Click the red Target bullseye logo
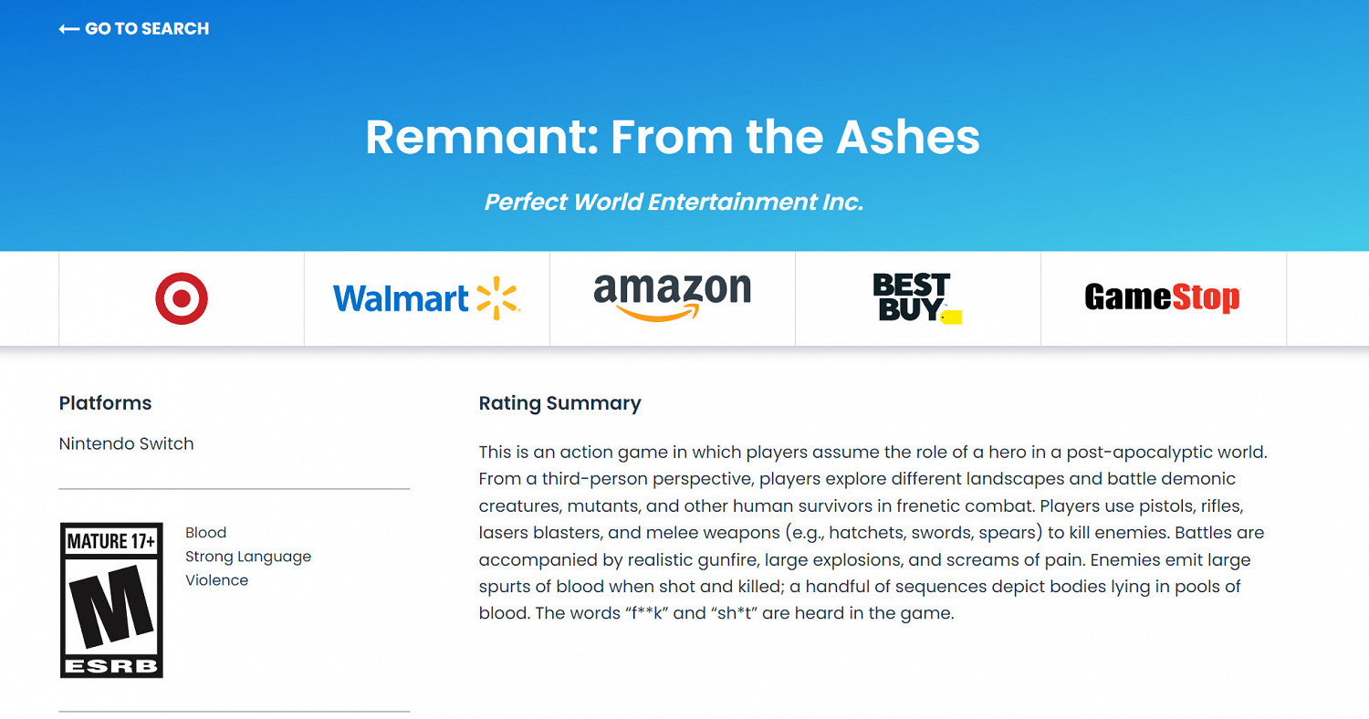Viewport: 1369px width, 719px height. coord(182,298)
